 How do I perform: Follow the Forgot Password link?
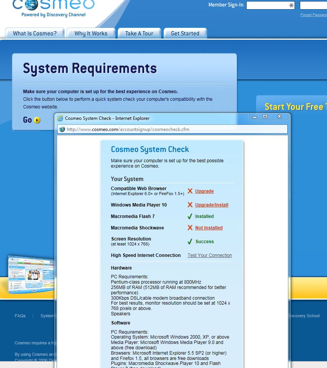pos(314,15)
